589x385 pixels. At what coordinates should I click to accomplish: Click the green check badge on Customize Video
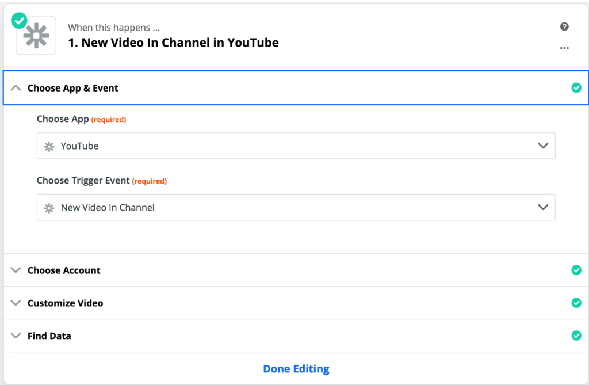[x=576, y=303]
